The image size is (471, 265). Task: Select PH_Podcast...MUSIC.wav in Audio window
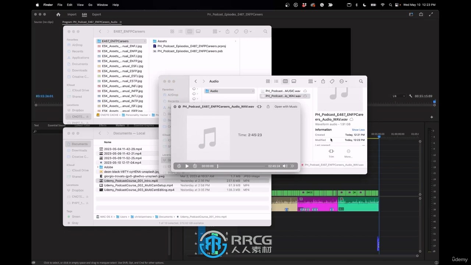(283, 91)
